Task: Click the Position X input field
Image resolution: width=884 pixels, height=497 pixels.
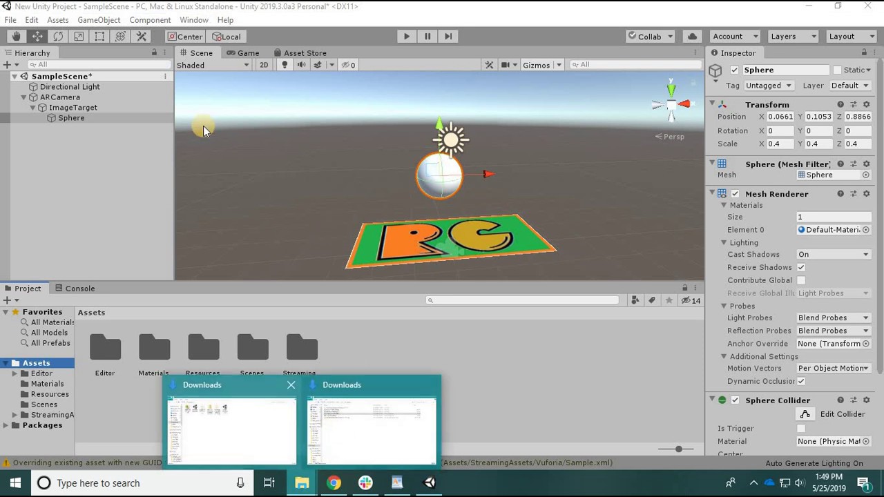Action: coord(781,117)
